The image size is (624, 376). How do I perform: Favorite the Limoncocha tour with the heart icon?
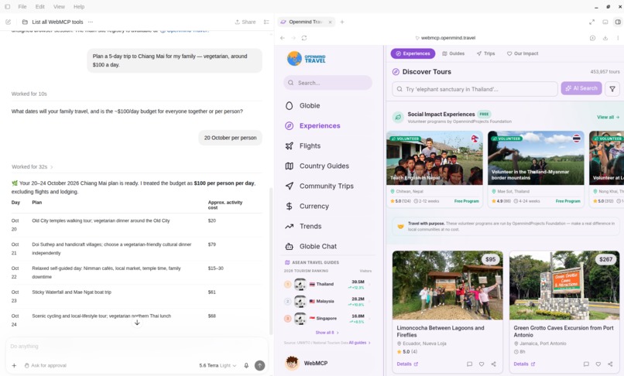tap(482, 364)
